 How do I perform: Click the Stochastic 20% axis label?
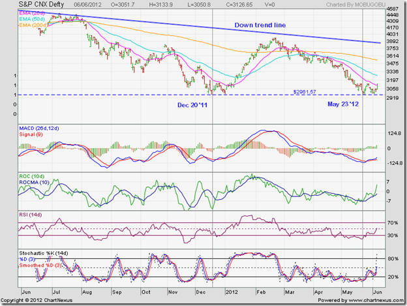click(393, 277)
